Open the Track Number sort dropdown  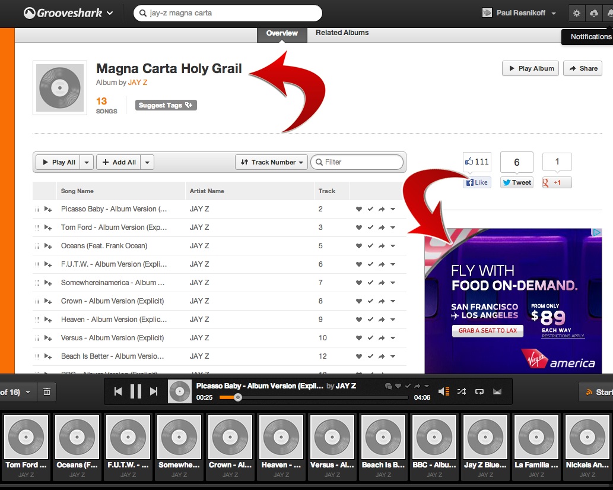[272, 162]
